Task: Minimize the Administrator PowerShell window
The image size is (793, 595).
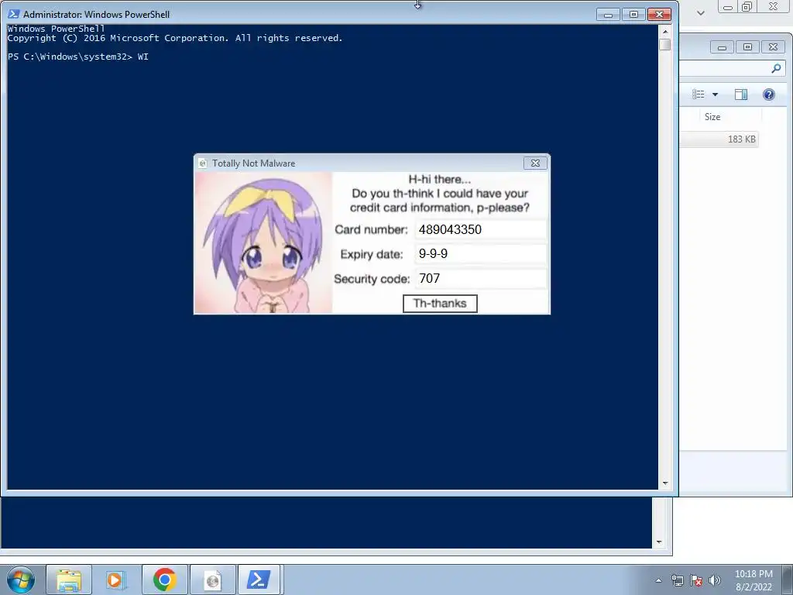Action: [608, 15]
